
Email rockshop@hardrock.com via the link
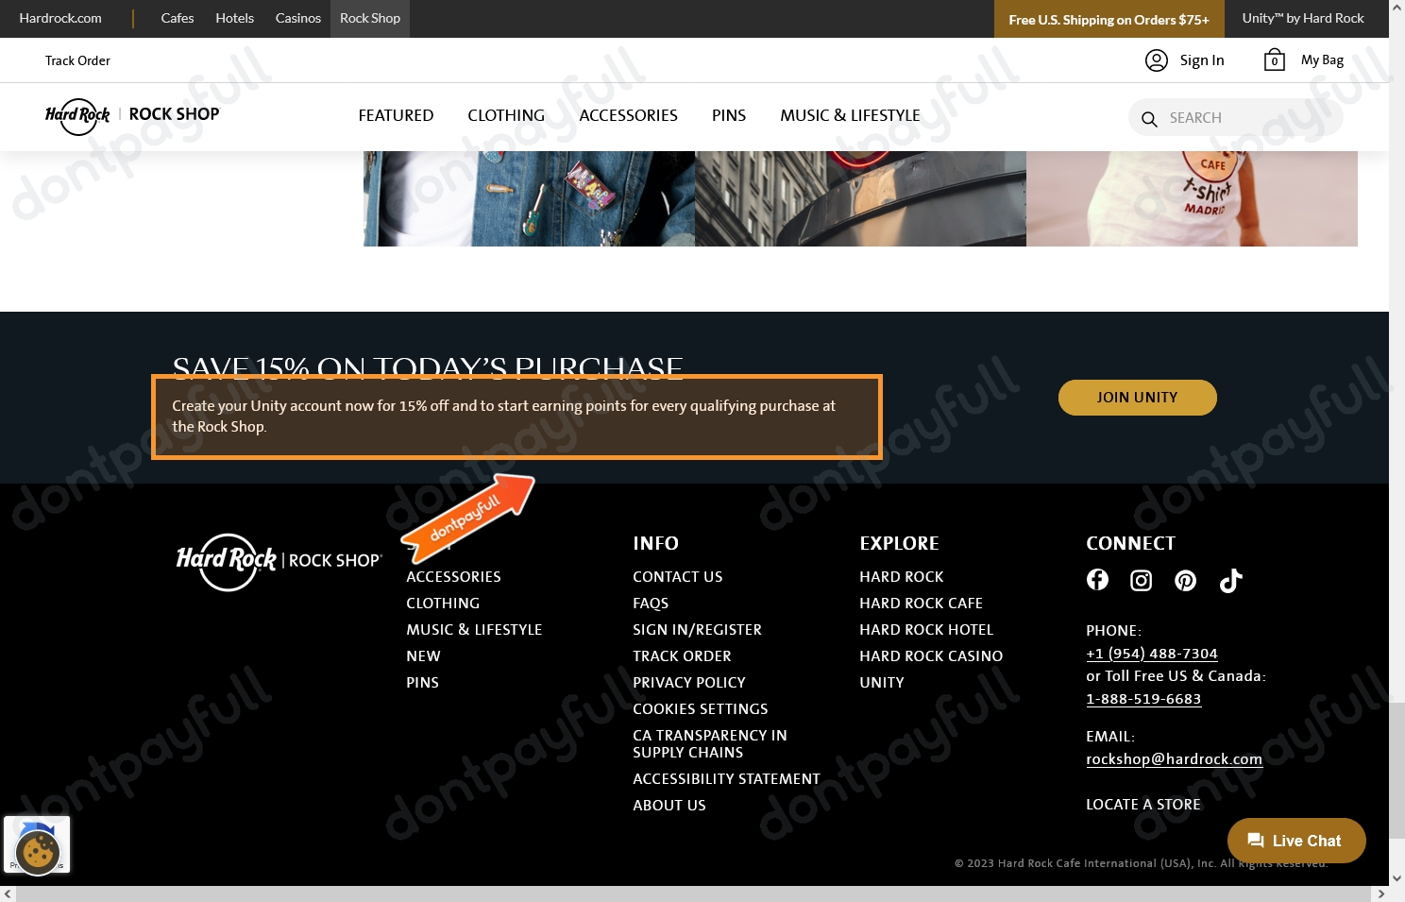(x=1174, y=758)
